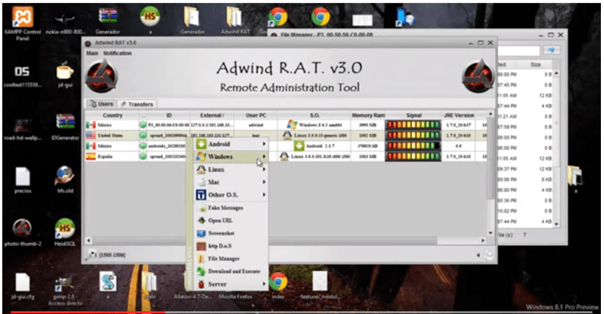Expand the Other O.S. submenu arrow
This screenshot has height=314, width=604.
(264, 195)
